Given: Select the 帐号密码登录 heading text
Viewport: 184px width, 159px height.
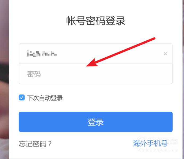Looking at the screenshot, I should click(x=96, y=21).
